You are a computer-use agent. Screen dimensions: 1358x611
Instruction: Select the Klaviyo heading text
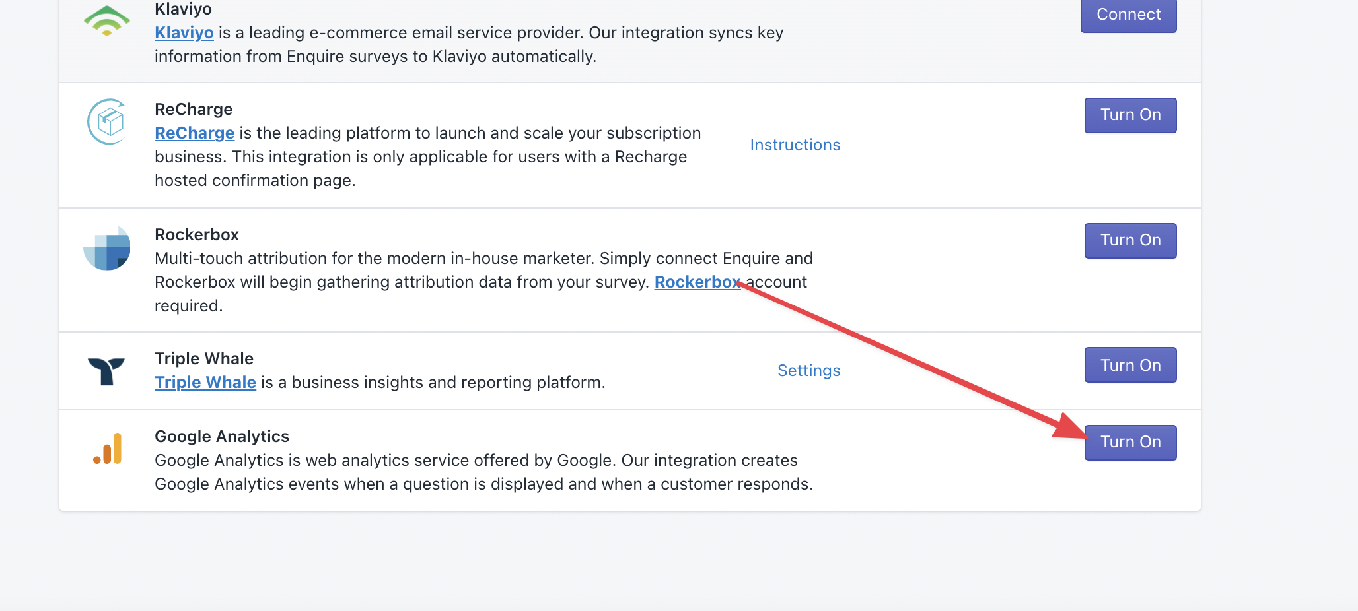tap(184, 9)
